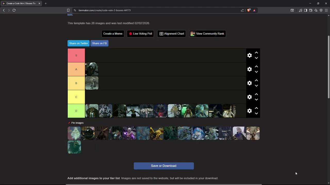Reload the tiermaker page
The image size is (330, 185).
tap(14, 10)
